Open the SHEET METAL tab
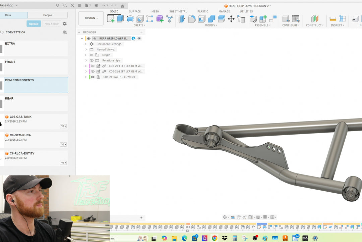This screenshot has width=362, height=242. pyautogui.click(x=178, y=11)
